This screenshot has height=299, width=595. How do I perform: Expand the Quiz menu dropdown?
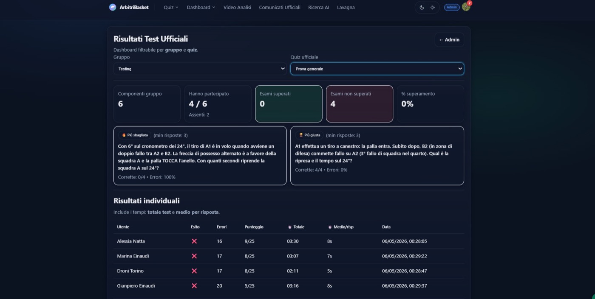point(171,7)
